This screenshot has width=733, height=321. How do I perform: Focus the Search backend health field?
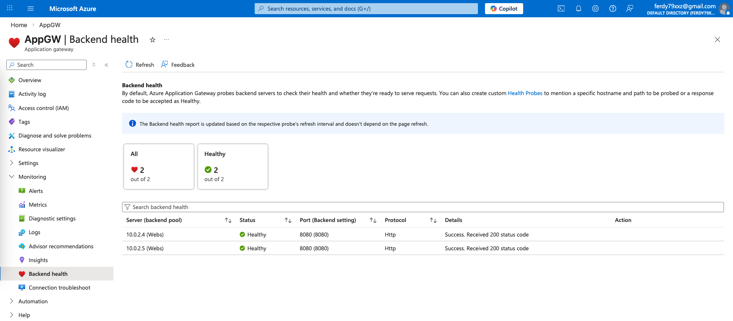[x=423, y=207]
